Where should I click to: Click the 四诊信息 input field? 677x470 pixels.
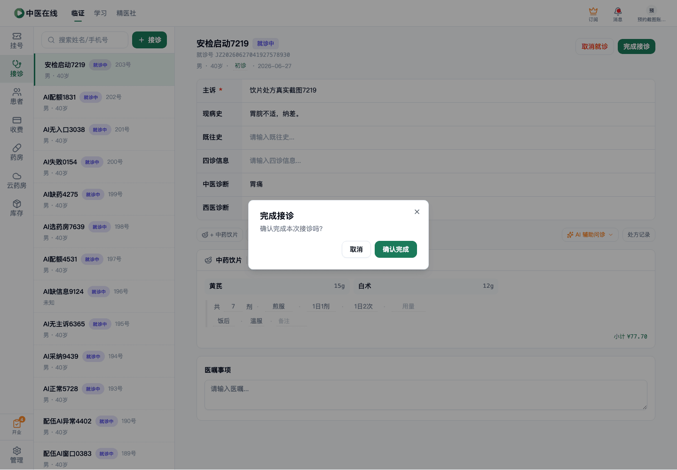click(x=449, y=161)
